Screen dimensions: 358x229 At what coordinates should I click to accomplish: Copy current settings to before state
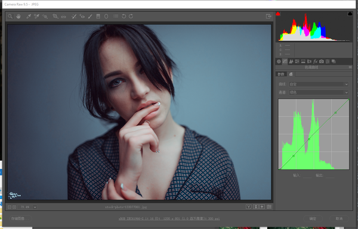click(x=262, y=206)
